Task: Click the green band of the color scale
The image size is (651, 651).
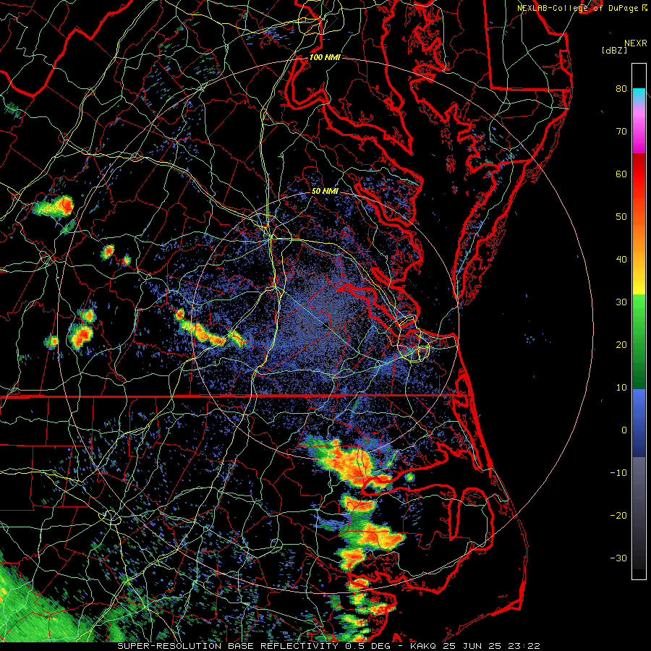Action: click(639, 341)
